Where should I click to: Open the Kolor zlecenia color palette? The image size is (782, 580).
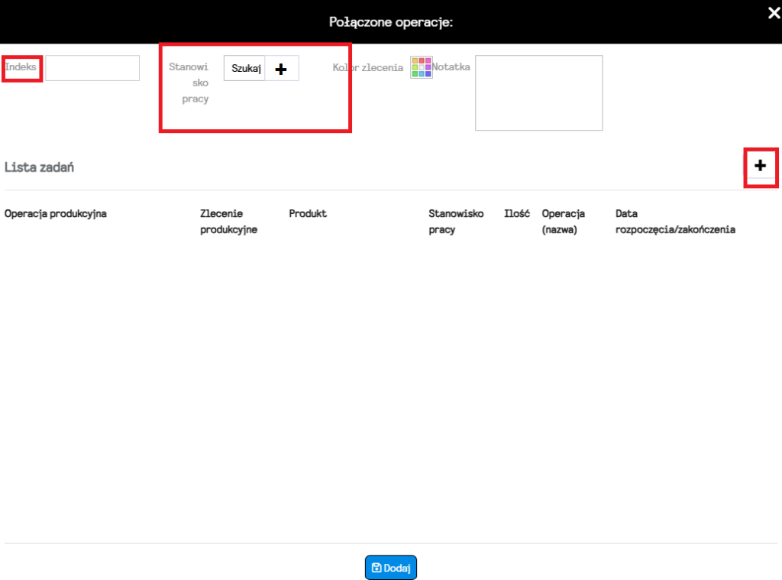click(422, 67)
